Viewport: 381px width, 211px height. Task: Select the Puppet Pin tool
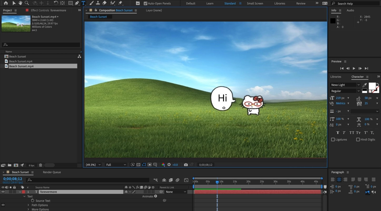coord(120,3)
